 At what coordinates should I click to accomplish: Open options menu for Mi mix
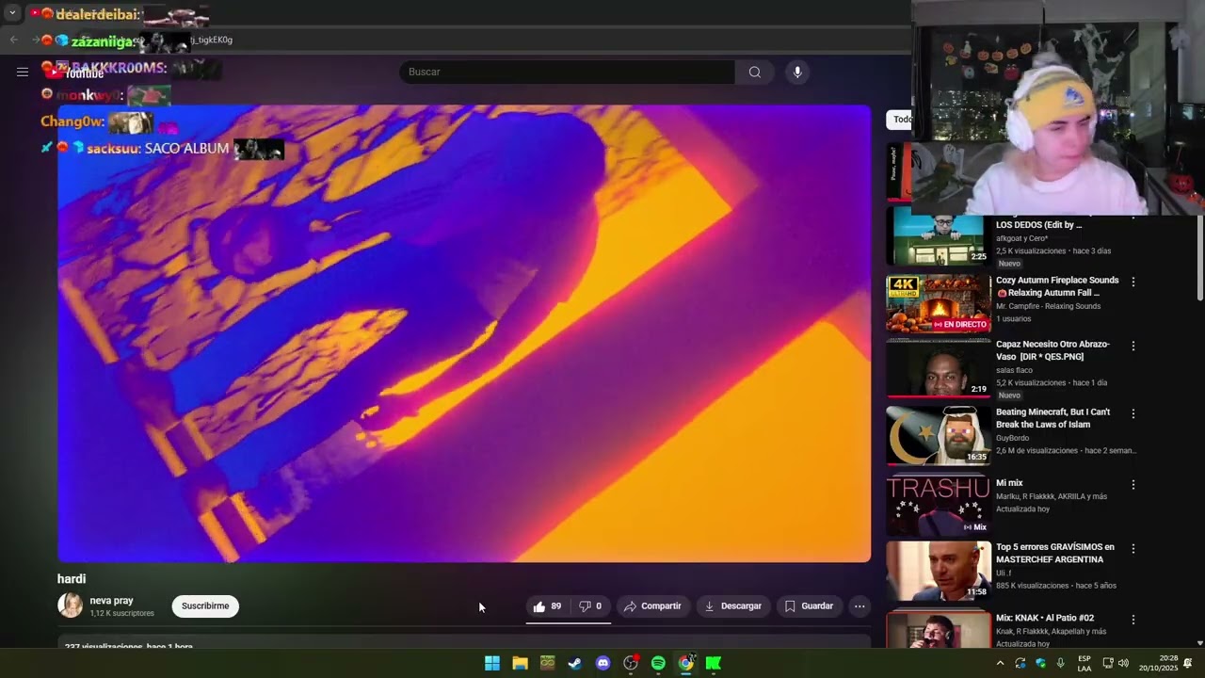pos(1133,484)
